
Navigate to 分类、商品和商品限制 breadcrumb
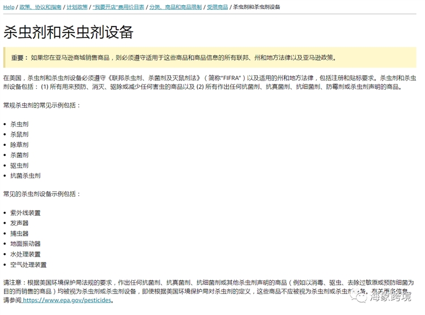click(x=176, y=7)
